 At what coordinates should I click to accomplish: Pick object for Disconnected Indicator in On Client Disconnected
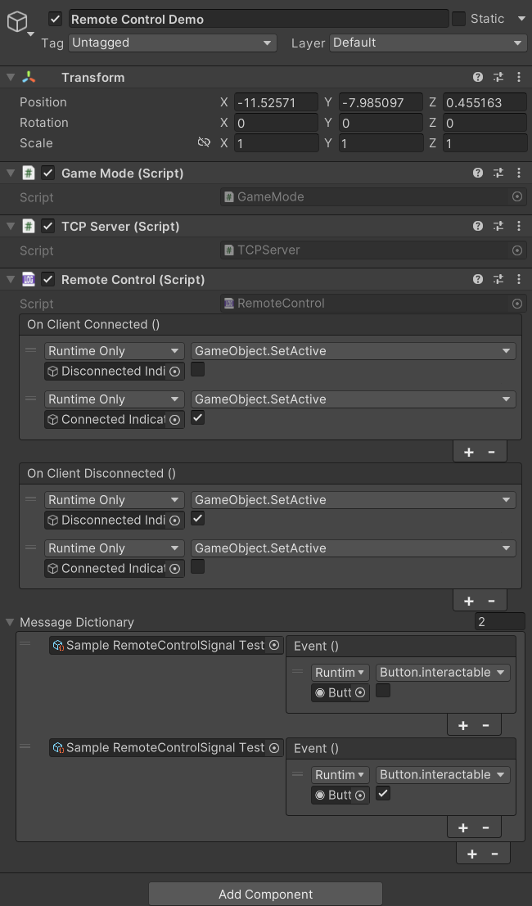(174, 520)
